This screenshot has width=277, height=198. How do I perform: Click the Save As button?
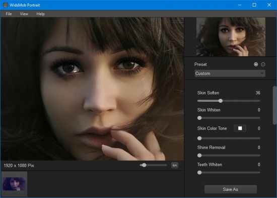[231, 189]
